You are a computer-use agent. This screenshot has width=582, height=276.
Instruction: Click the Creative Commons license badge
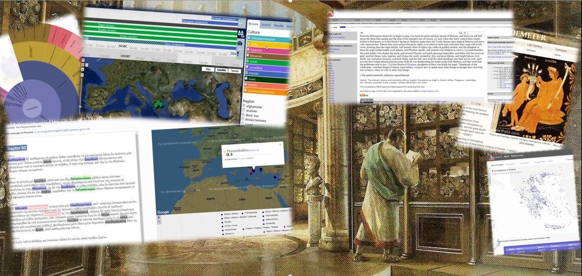(x=366, y=100)
